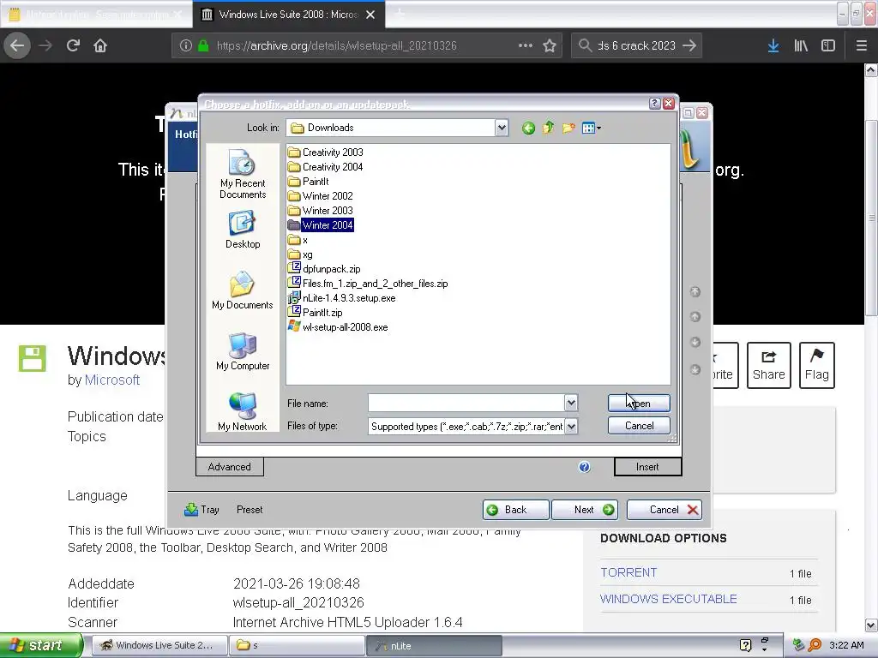878x658 pixels.
Task: Click the dialog help question mark button
Action: (x=654, y=104)
